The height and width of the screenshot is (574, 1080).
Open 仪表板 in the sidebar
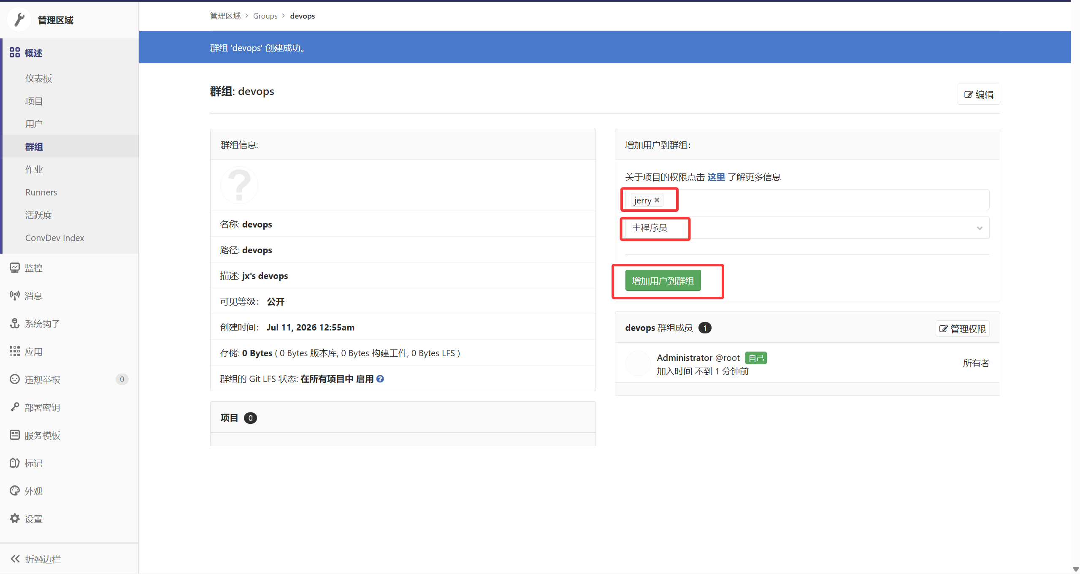click(38, 78)
